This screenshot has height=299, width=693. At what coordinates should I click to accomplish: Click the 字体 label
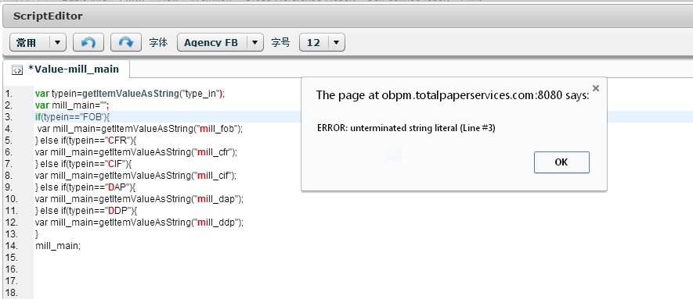[x=159, y=42]
